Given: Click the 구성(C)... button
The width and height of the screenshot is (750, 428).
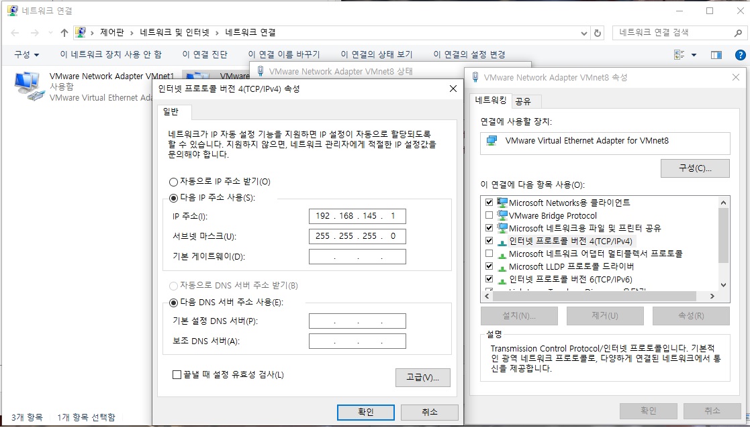Looking at the screenshot, I should (695, 168).
